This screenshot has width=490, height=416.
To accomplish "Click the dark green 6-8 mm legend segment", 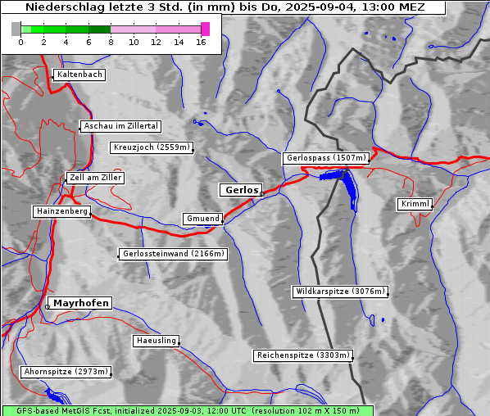I will pos(100,29).
